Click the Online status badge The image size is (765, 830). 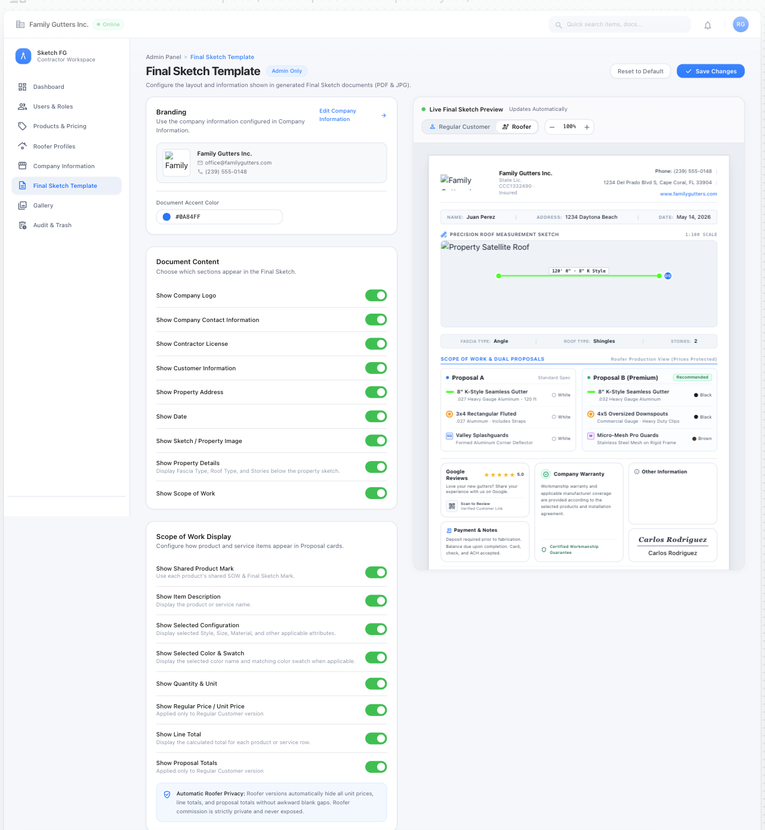(x=108, y=24)
